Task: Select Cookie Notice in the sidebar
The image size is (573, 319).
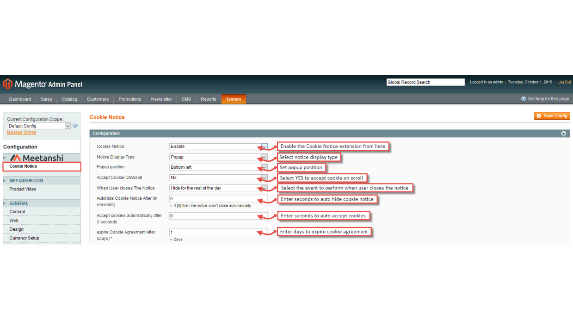Action: coord(42,166)
